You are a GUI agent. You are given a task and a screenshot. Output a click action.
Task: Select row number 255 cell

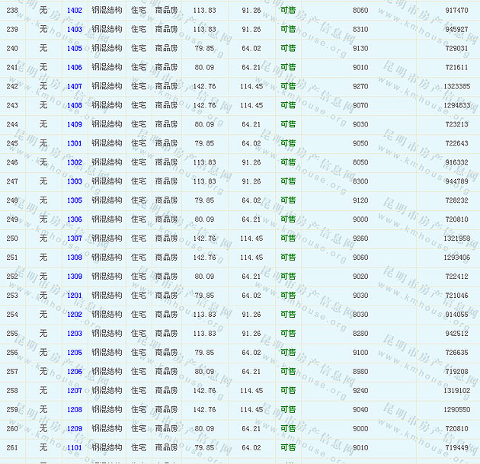12,334
